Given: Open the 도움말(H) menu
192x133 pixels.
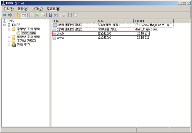Looking at the screenshot, I should tap(53, 9).
